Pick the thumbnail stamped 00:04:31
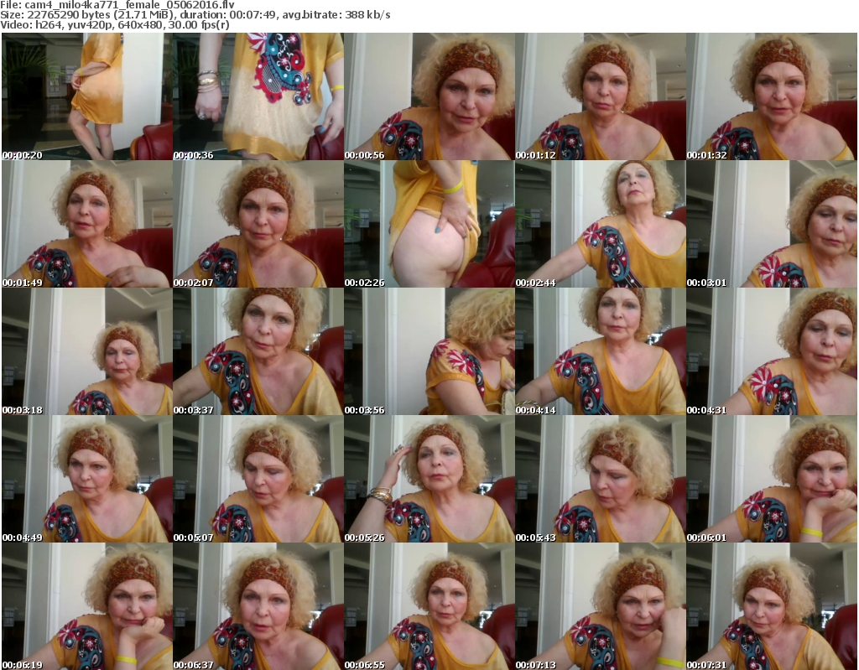This screenshot has height=670, width=859. tap(772, 351)
